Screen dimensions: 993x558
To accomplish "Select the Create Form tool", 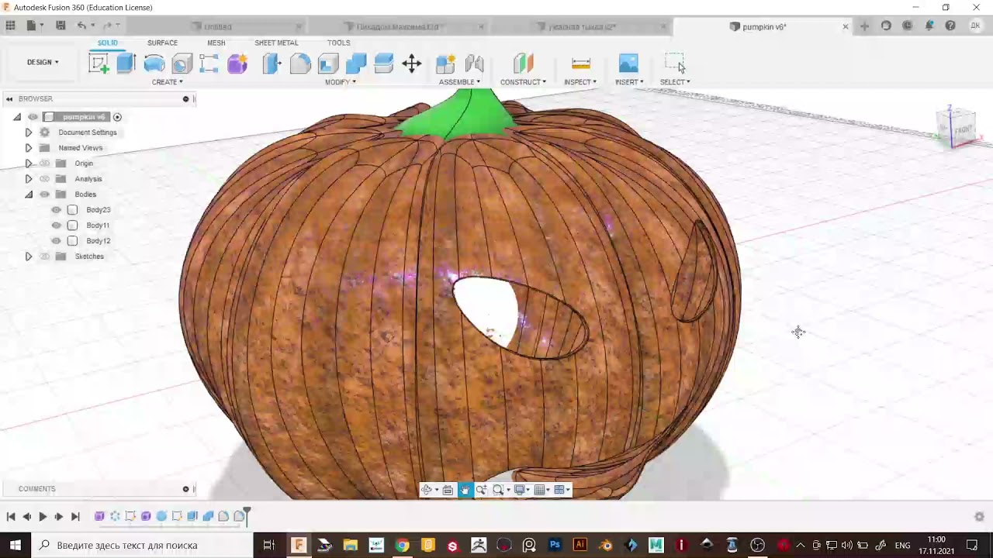I will point(237,64).
